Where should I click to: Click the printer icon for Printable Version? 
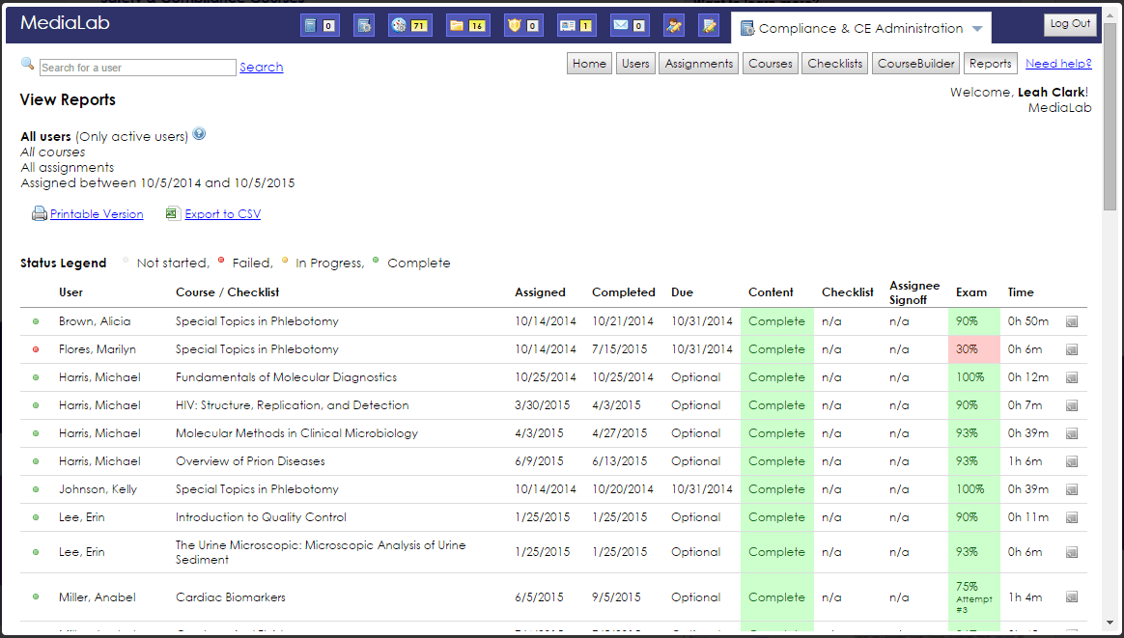click(x=40, y=213)
